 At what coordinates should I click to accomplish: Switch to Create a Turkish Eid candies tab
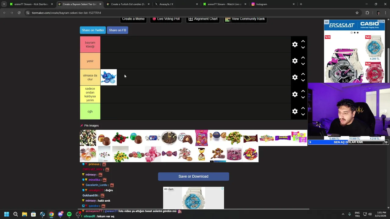point(128,4)
